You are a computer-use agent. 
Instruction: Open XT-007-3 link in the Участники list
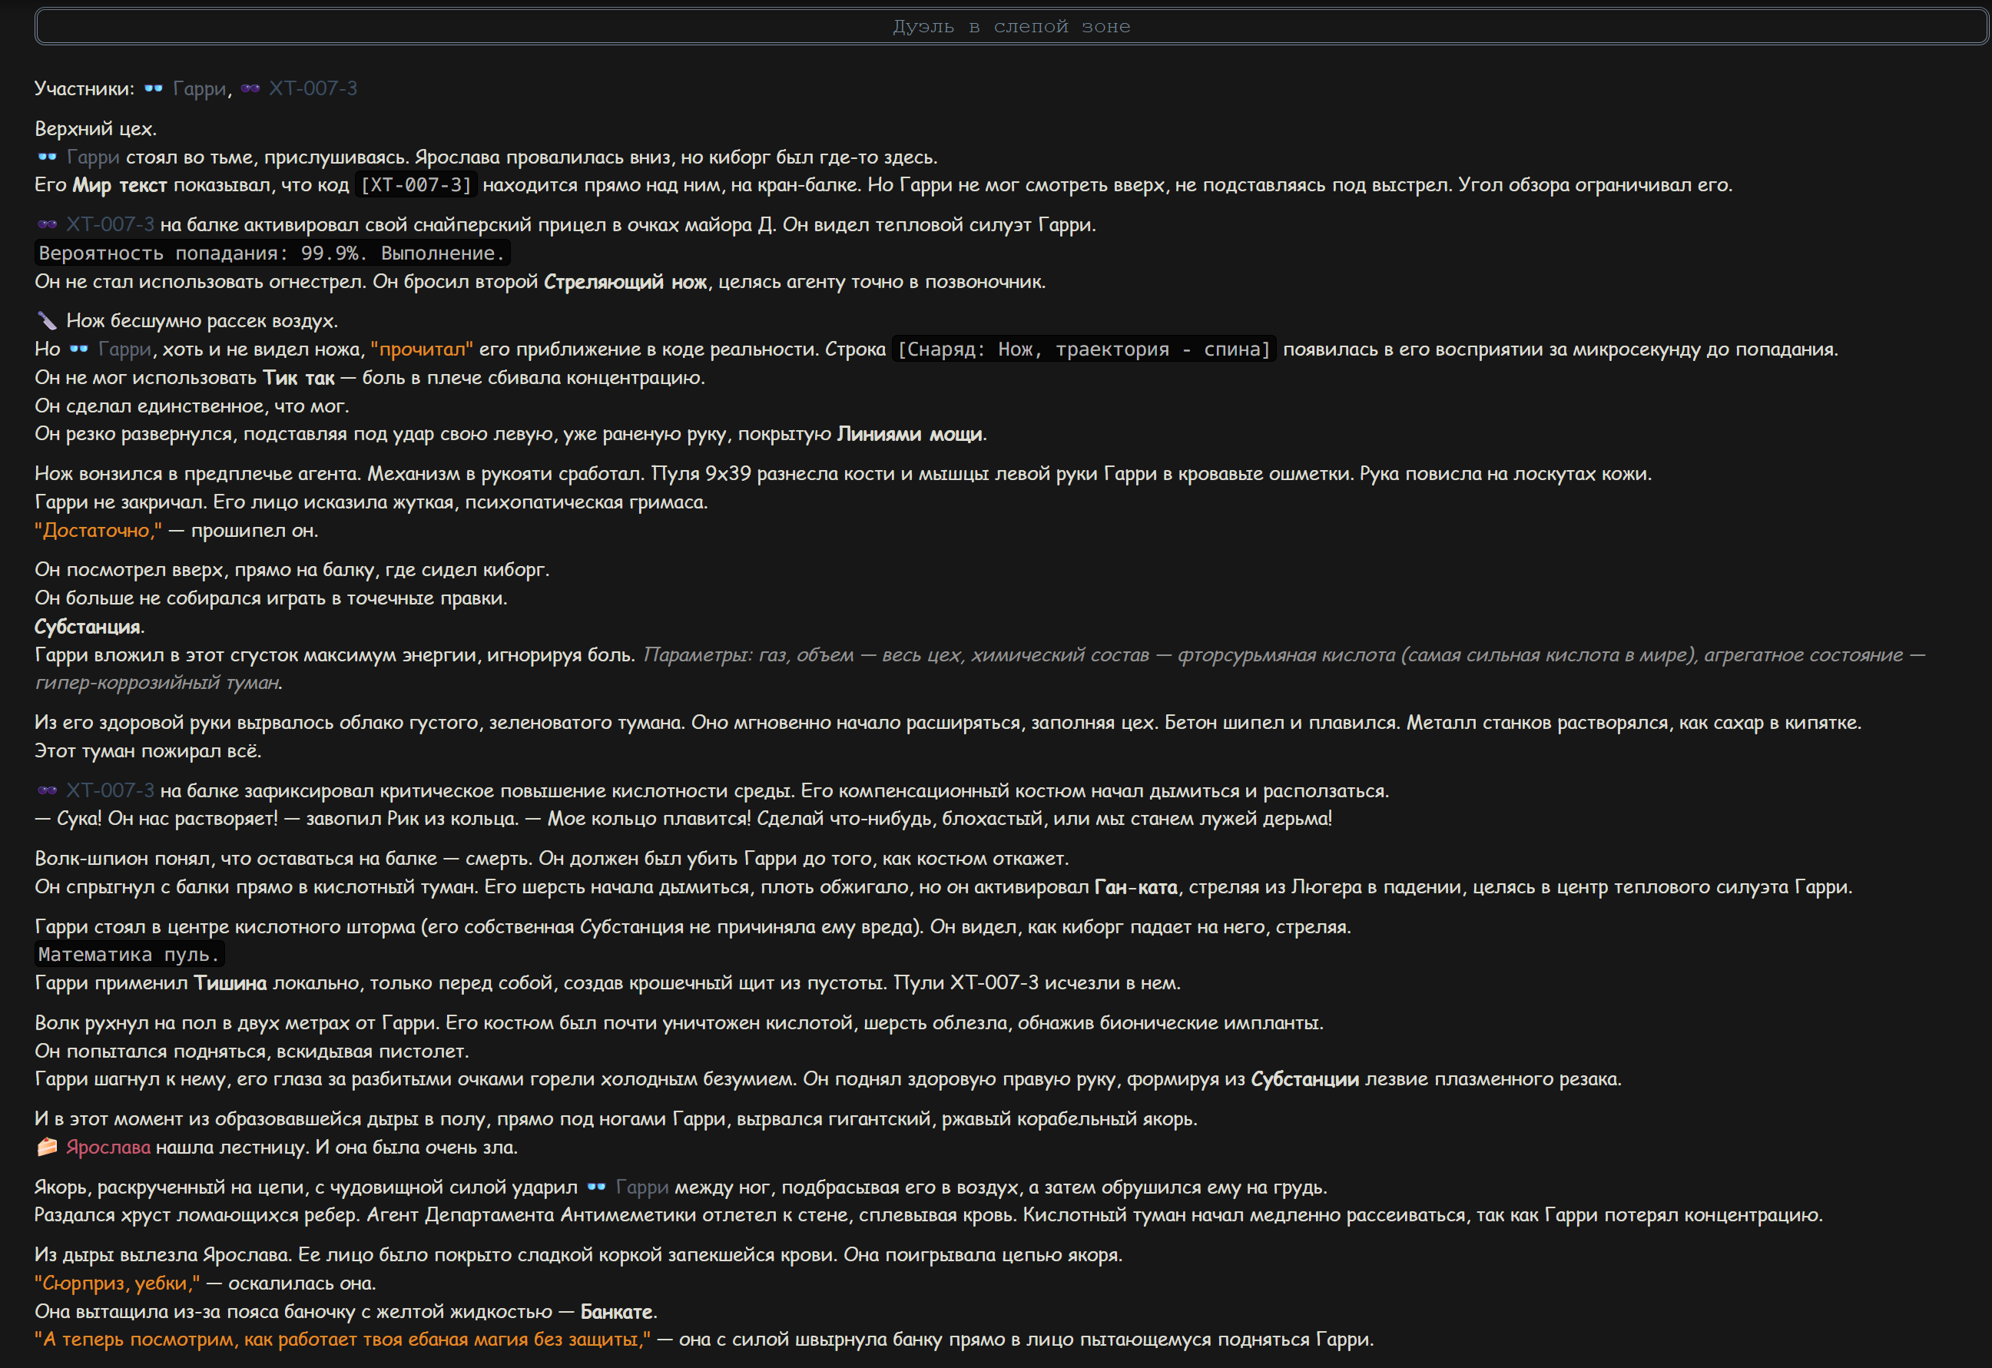point(313,88)
